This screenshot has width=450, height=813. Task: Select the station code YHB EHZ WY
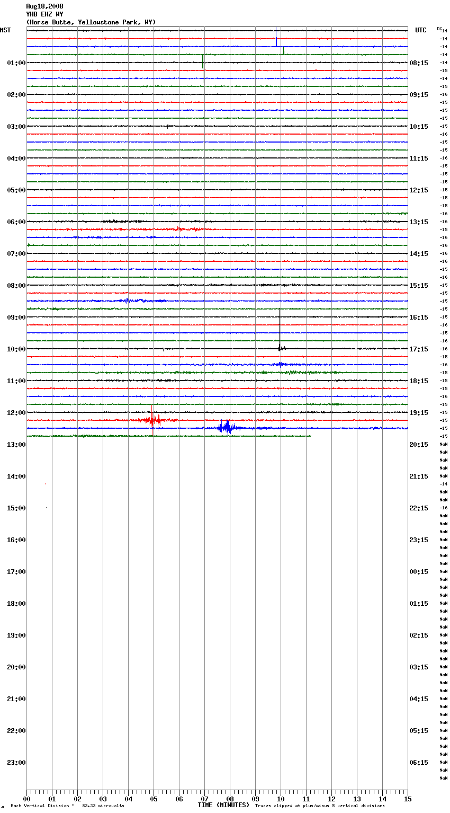click(x=44, y=14)
